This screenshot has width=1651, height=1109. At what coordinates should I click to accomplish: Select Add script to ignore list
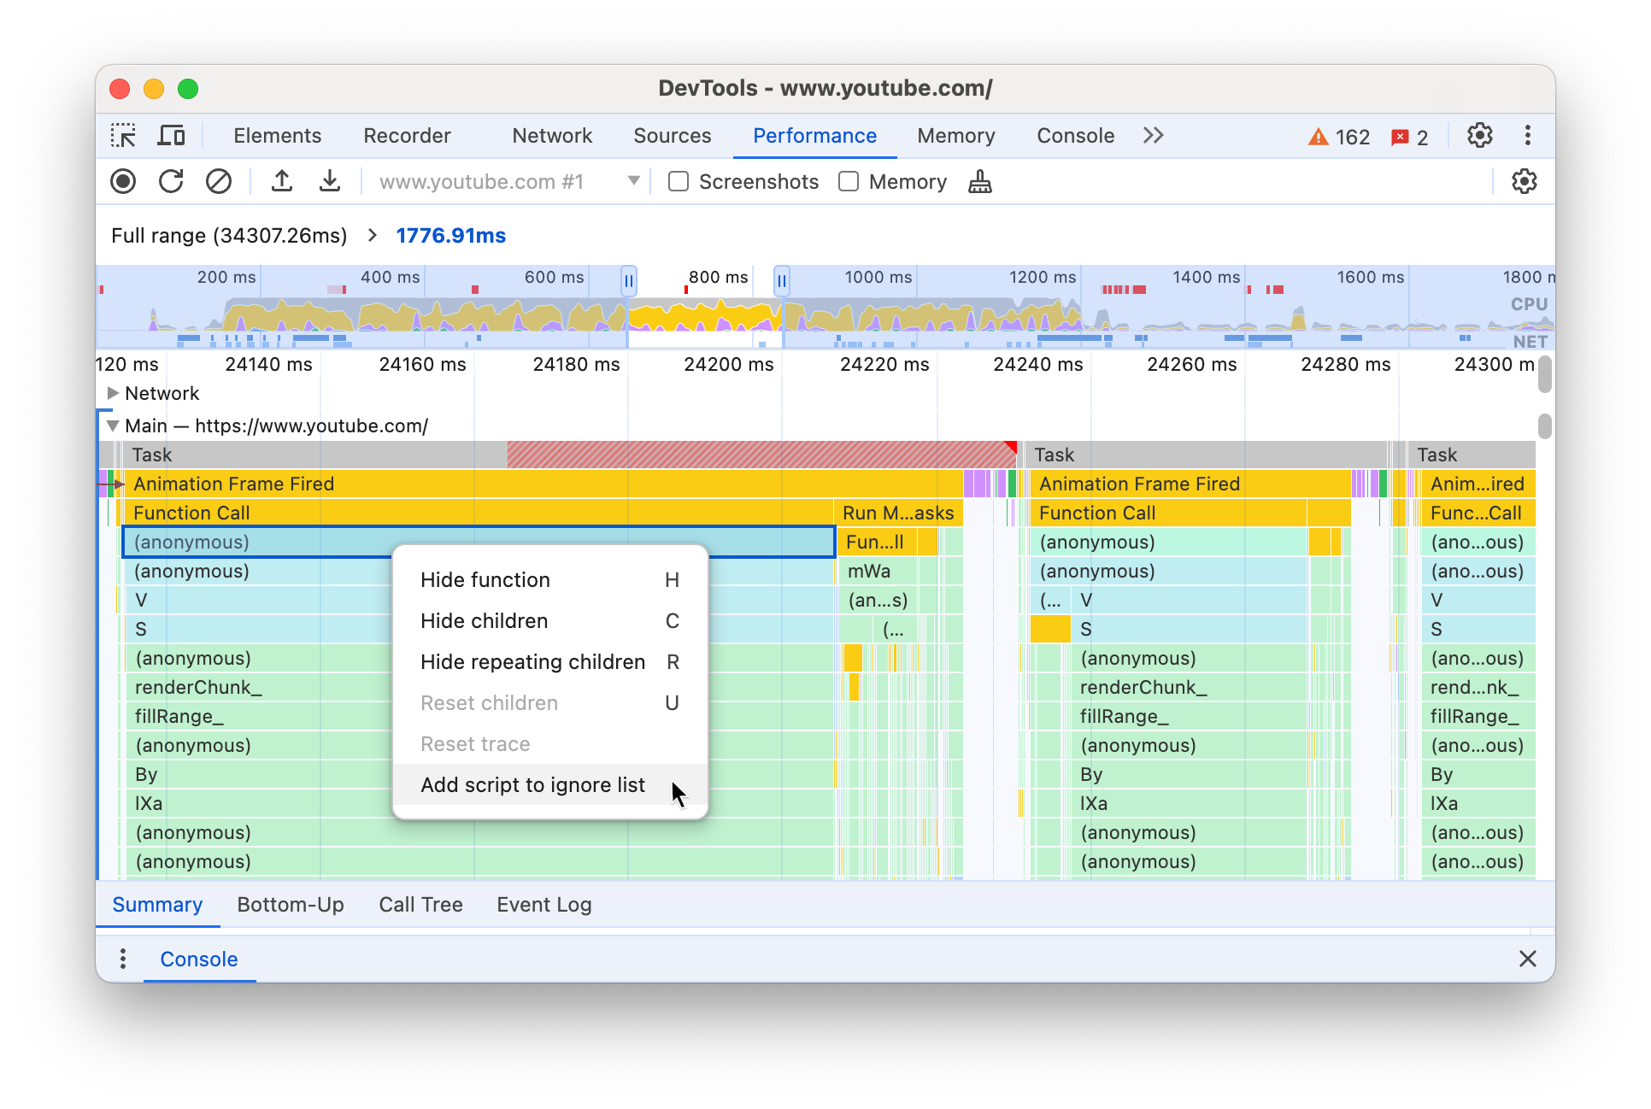coord(532,783)
